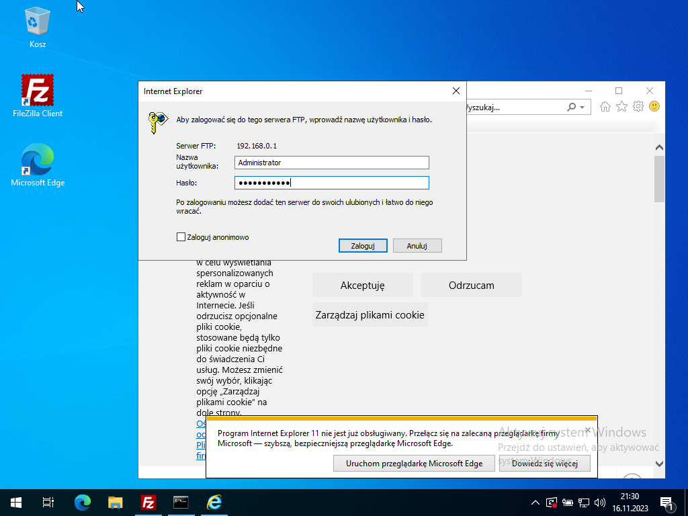Show hidden tray icons chevron

535,503
